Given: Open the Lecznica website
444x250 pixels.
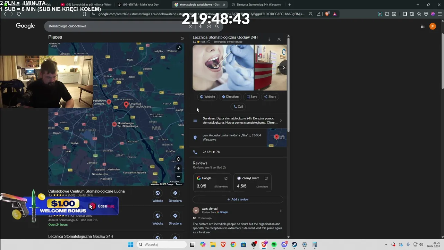Looking at the screenshot, I should [207, 97].
